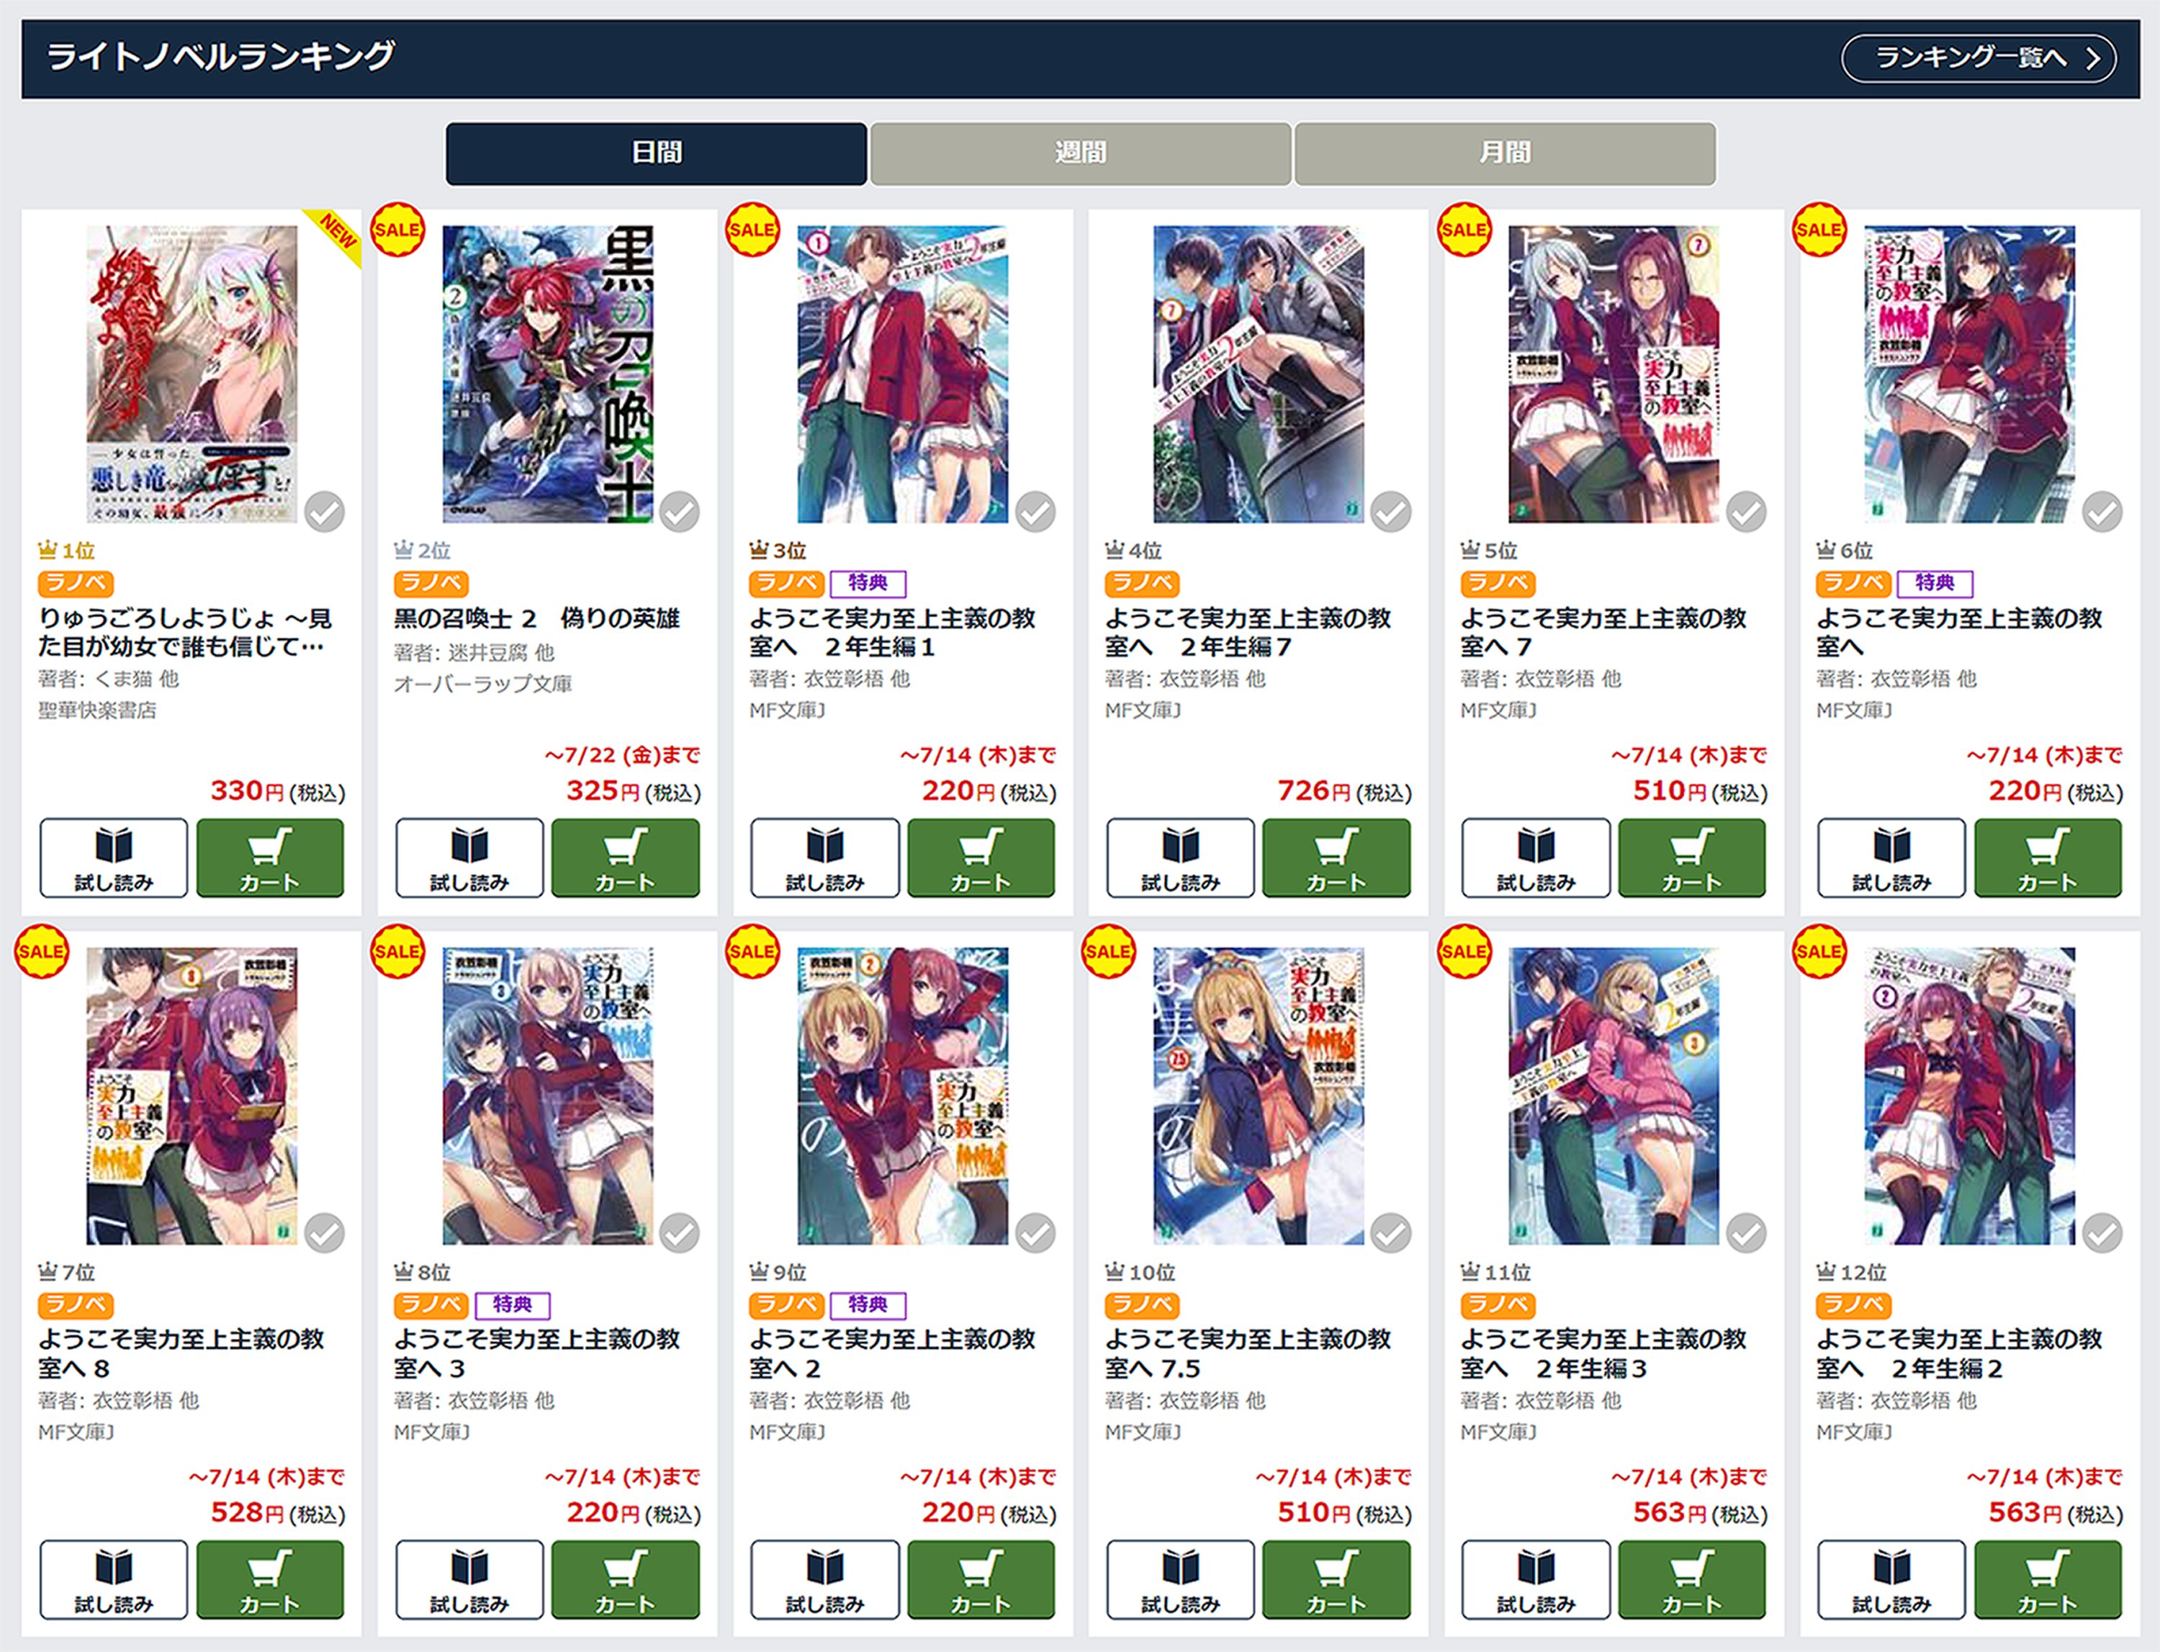This screenshot has height=1652, width=2160.
Task: Select the 日間 ranking tab
Action: [x=656, y=153]
